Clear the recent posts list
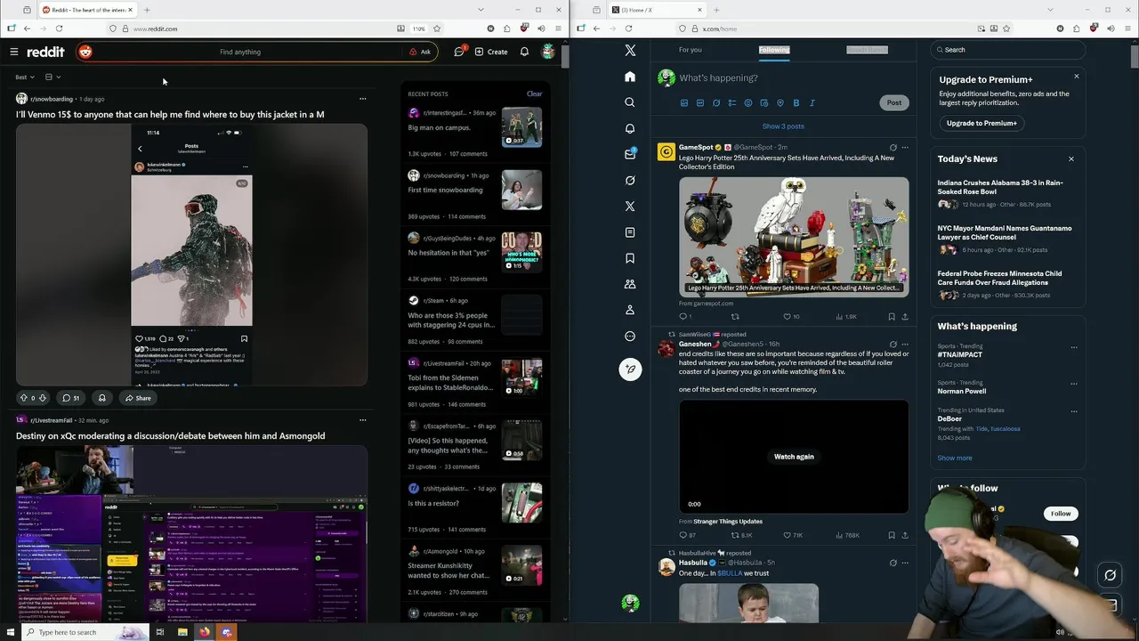This screenshot has height=641, width=1139. coord(534,93)
